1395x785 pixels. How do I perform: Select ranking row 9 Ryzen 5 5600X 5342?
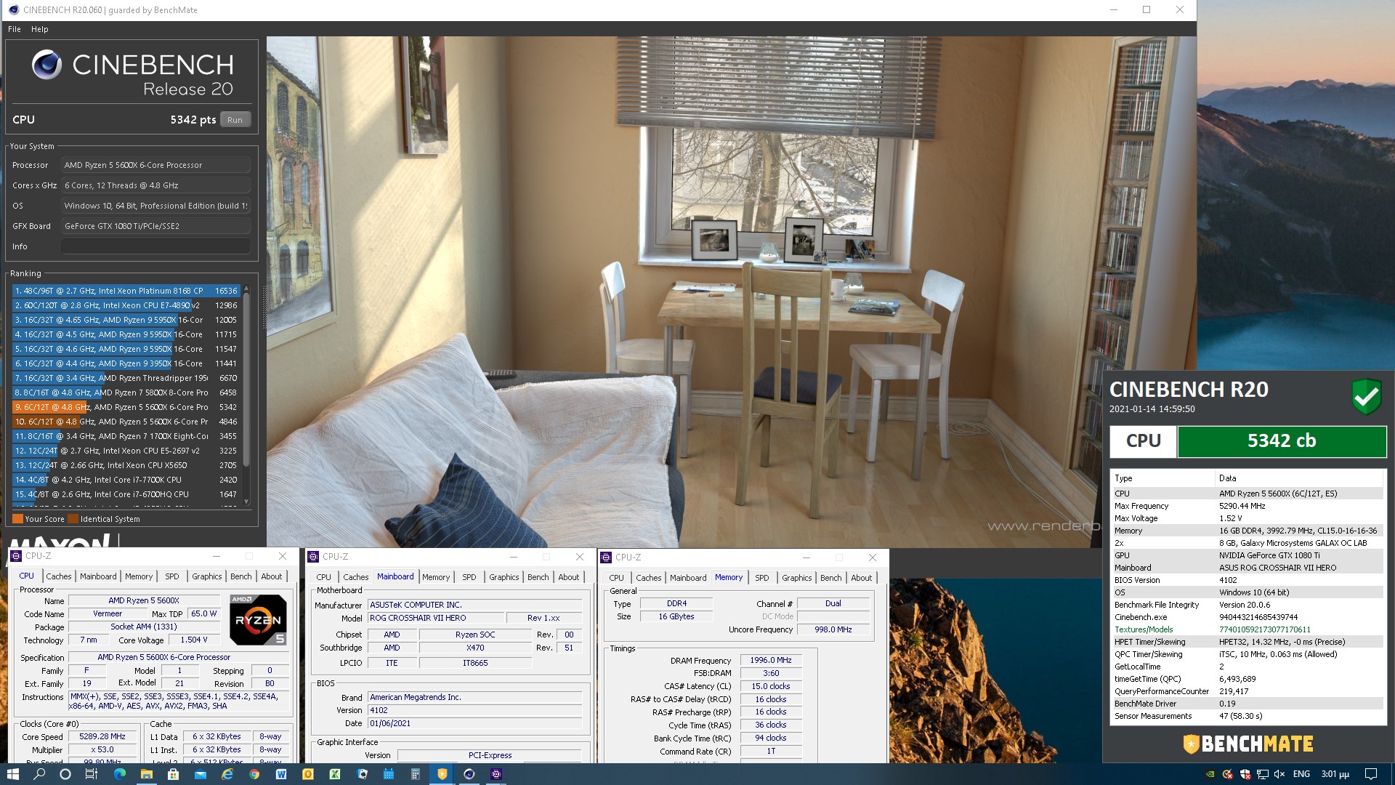point(126,407)
